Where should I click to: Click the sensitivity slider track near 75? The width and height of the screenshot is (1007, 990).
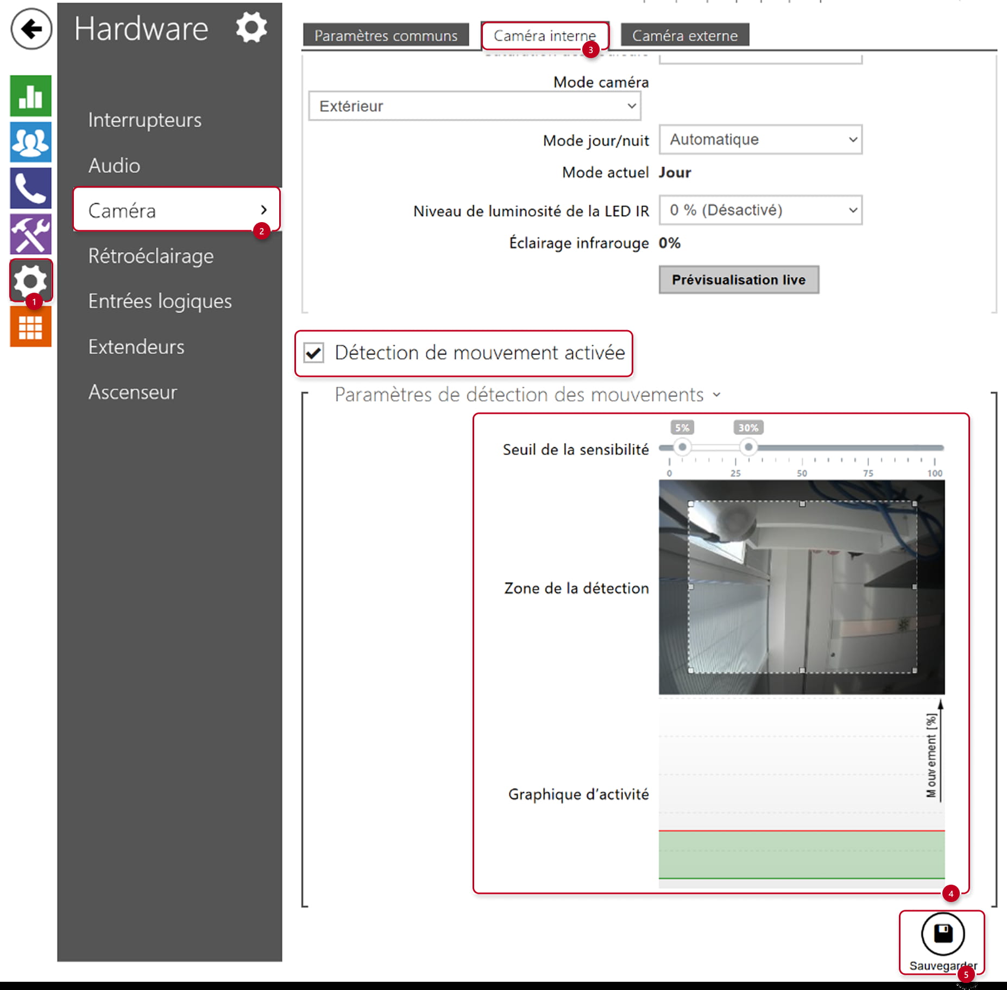(x=868, y=447)
